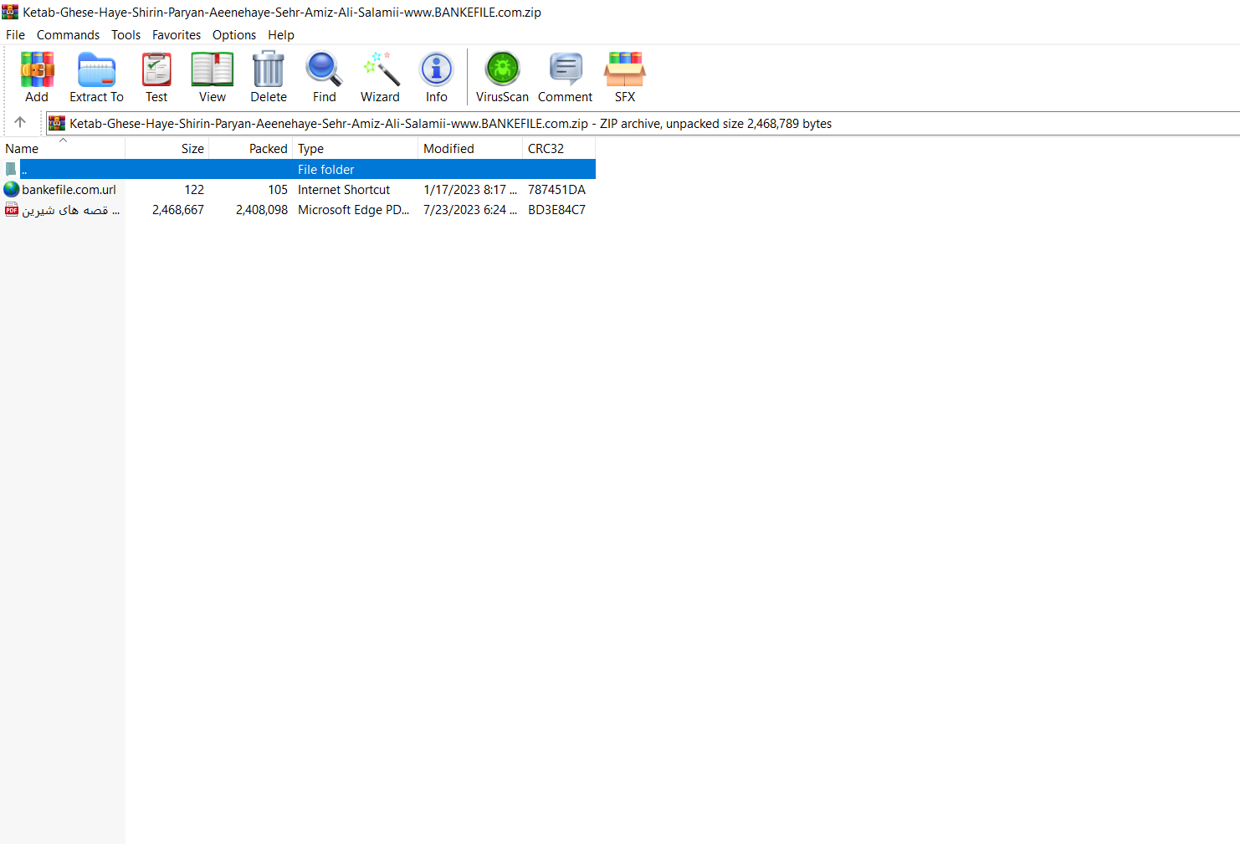
Task: Click the archive icon in address bar
Action: click(57, 123)
